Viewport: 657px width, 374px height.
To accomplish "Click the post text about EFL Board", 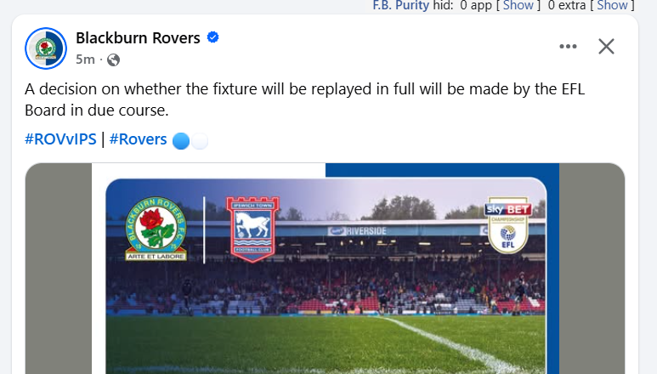I will coord(304,99).
